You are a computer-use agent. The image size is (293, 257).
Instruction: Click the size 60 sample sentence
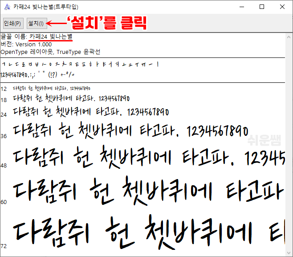(149, 191)
